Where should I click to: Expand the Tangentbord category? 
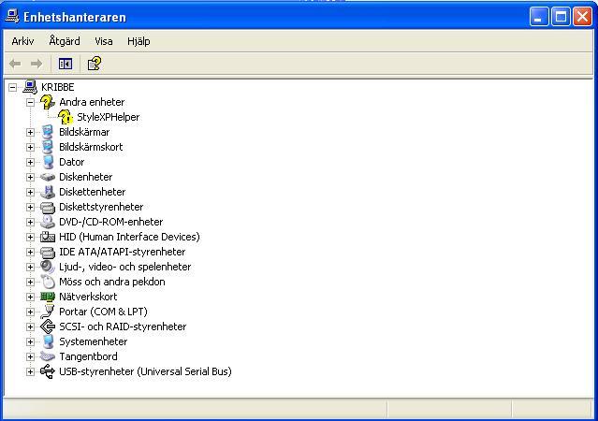pos(30,356)
